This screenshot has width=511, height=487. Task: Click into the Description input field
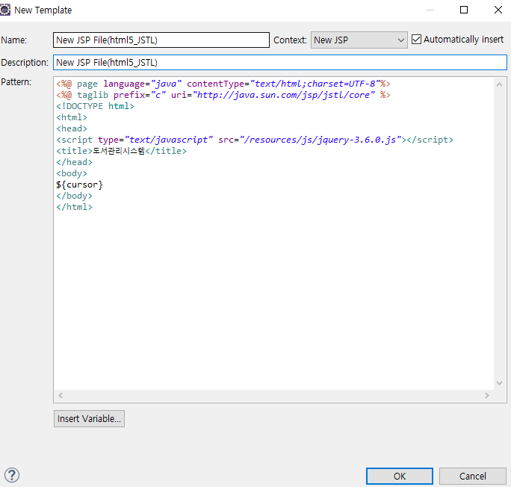[x=280, y=63]
